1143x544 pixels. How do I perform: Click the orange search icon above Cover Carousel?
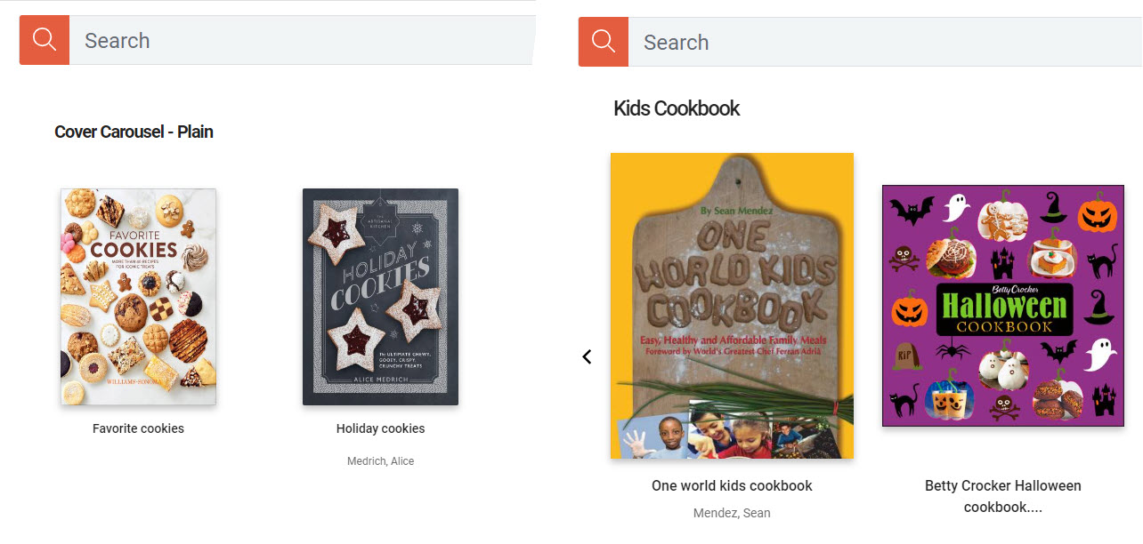(x=45, y=40)
